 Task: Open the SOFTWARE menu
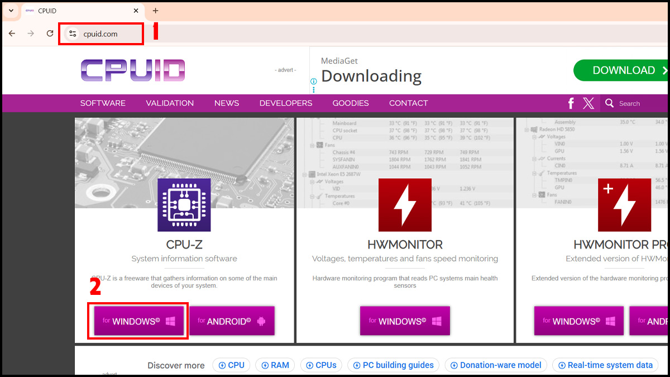[103, 103]
